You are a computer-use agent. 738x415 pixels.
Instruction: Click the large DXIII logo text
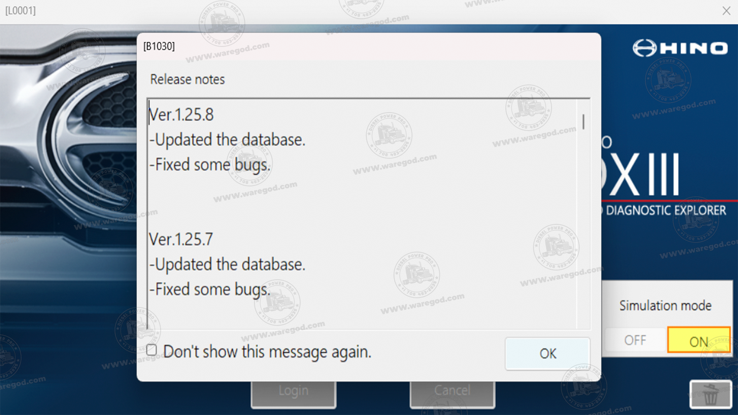(x=641, y=174)
